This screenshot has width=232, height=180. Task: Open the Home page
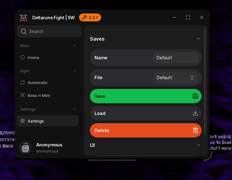click(48, 57)
